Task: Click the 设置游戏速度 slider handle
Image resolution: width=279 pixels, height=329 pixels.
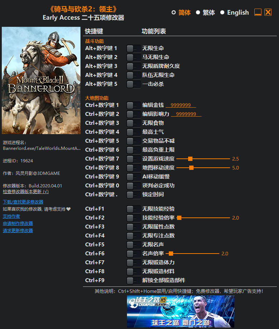Action: point(190,159)
